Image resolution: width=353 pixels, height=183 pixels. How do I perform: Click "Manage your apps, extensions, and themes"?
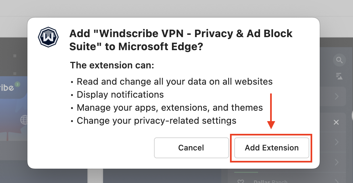point(170,108)
